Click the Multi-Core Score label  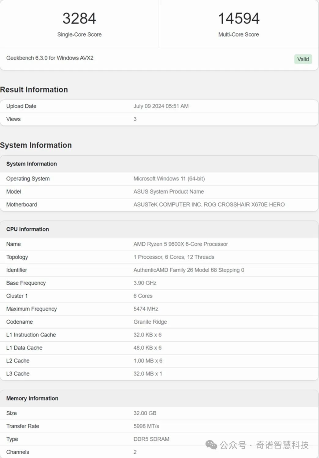[239, 35]
